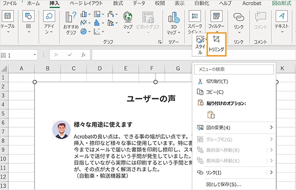This screenshot has width=296, height=190.
Task: Insert a column chart from ribbon
Action: click(x=83, y=14)
